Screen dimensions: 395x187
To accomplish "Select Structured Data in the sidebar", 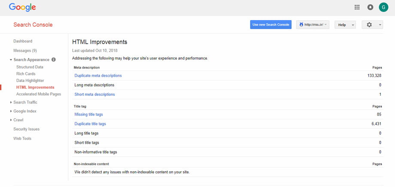I will coord(30,67).
